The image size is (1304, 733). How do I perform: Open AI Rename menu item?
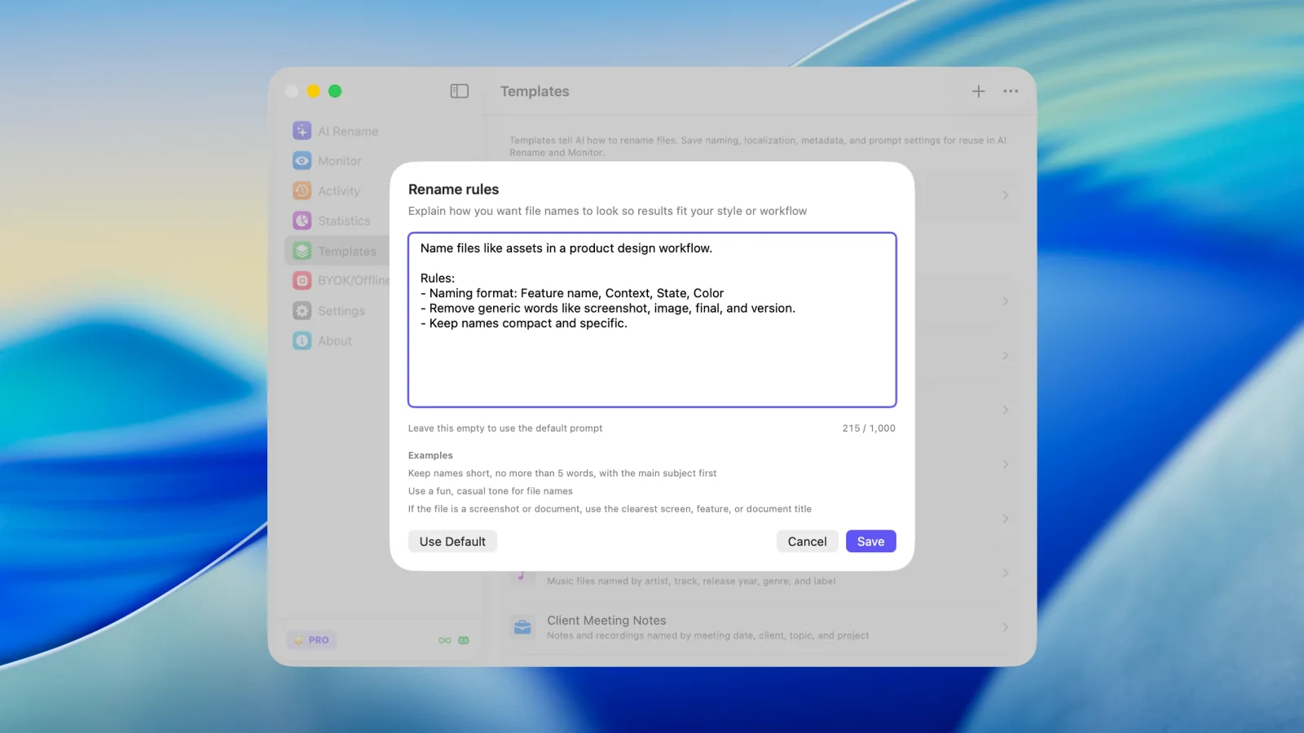(x=348, y=131)
